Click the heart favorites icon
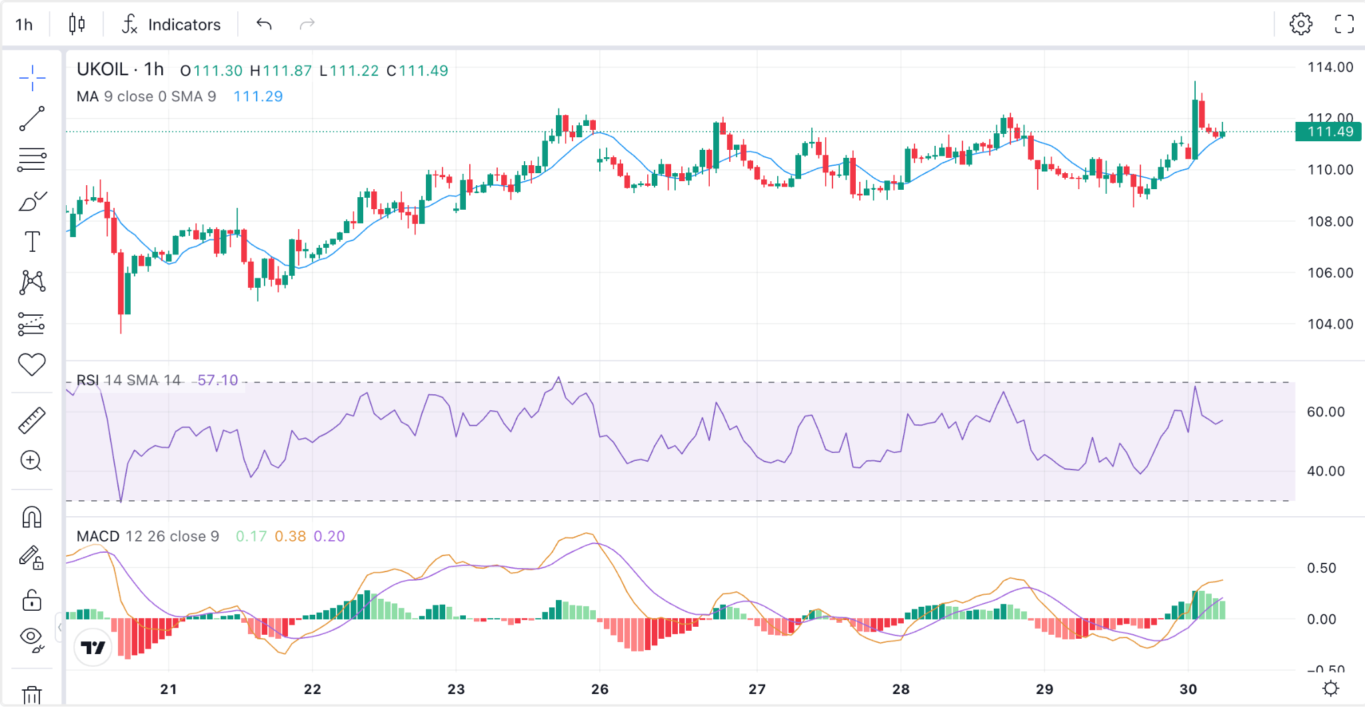1365x712 pixels. 31,364
